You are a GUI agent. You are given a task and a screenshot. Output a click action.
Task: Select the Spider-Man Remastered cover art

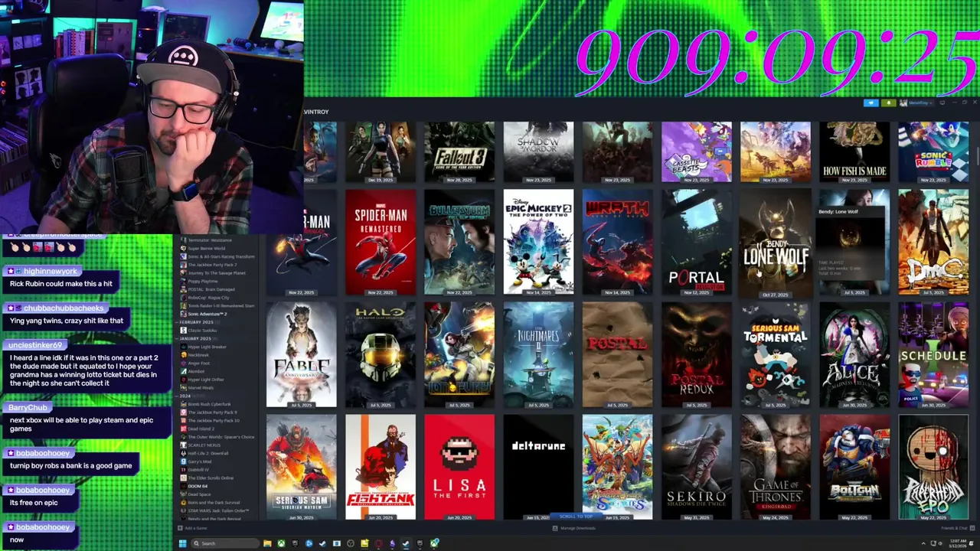tap(381, 242)
